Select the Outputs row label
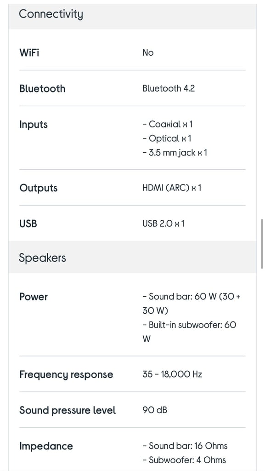Screen dimensions: 265x471 (x=39, y=188)
